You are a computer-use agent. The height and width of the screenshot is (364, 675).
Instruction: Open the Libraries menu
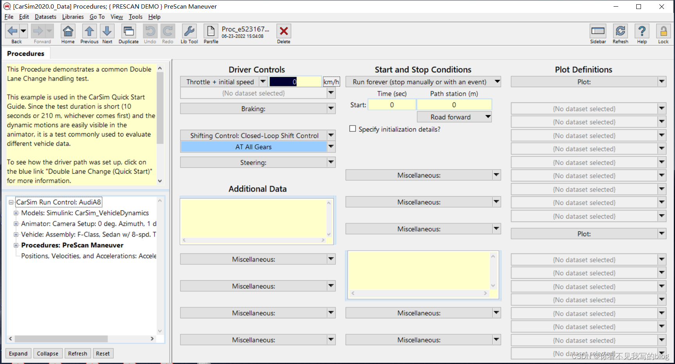coord(73,17)
